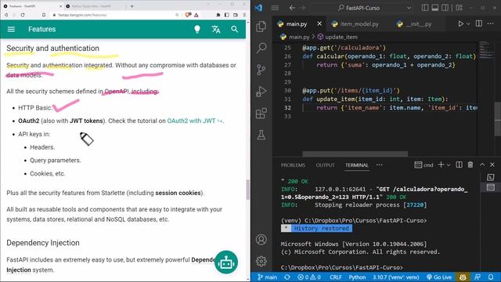Click the browser address bar URL
Screen dimensions: 501x282
click(82, 15)
